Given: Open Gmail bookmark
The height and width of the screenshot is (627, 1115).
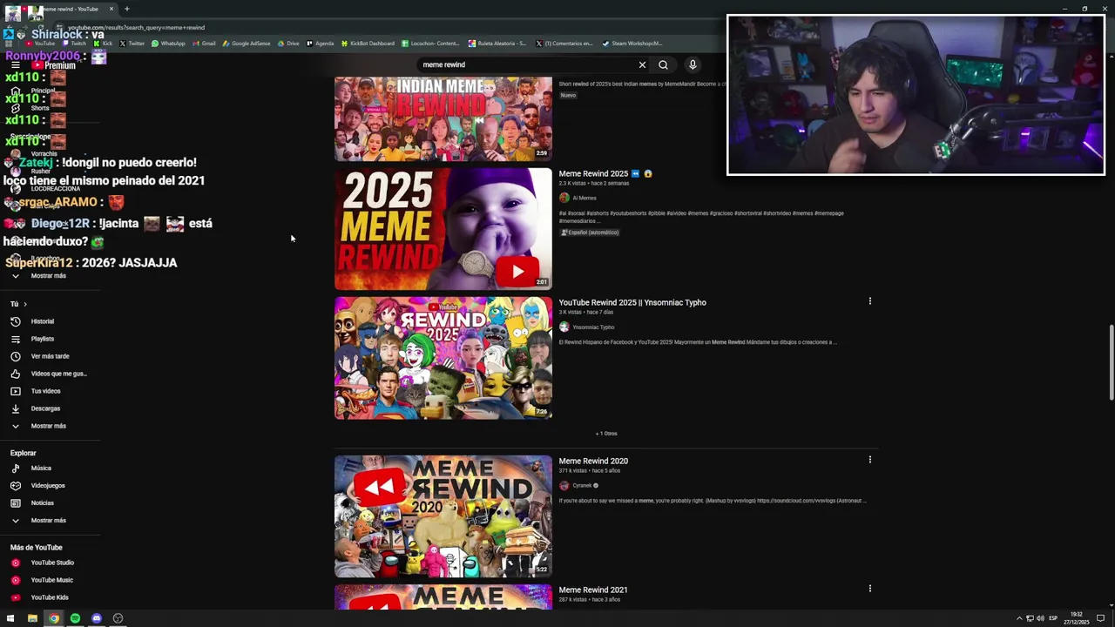Looking at the screenshot, I should [204, 43].
